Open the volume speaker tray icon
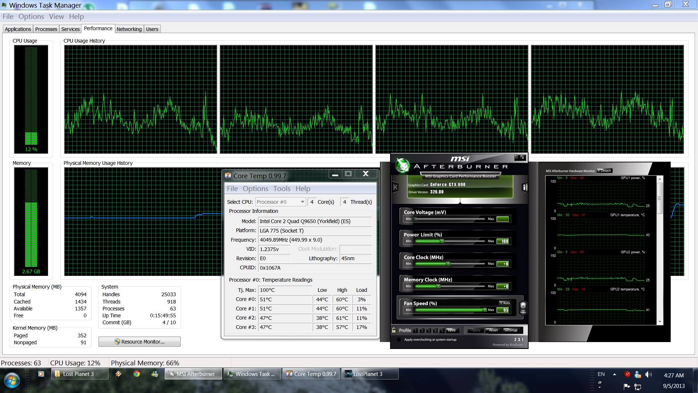Screen dimensions: 698x393 pyautogui.click(x=648, y=374)
